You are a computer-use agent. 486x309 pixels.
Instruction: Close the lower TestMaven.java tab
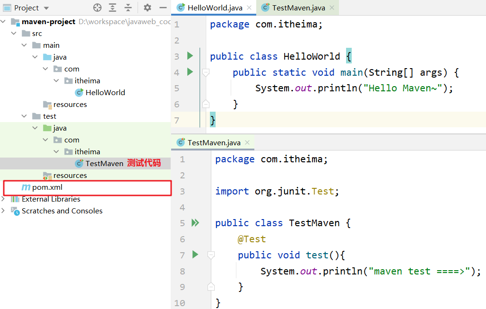(x=247, y=142)
